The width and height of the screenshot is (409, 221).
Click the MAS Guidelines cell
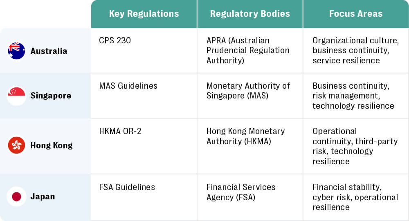(x=128, y=86)
